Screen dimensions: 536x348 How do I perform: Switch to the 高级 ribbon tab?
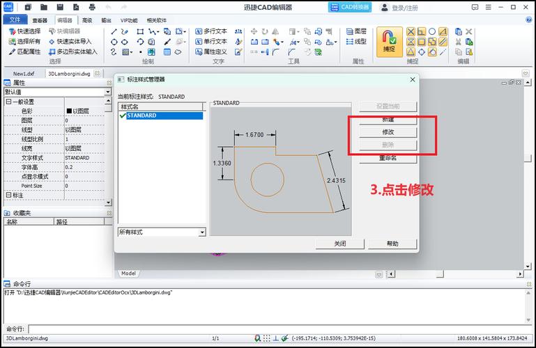87,20
